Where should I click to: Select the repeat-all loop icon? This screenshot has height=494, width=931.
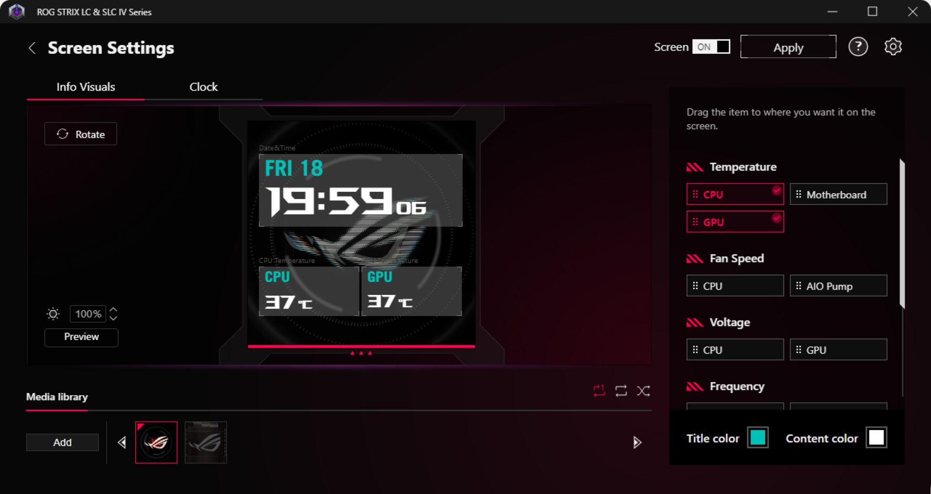click(x=621, y=391)
